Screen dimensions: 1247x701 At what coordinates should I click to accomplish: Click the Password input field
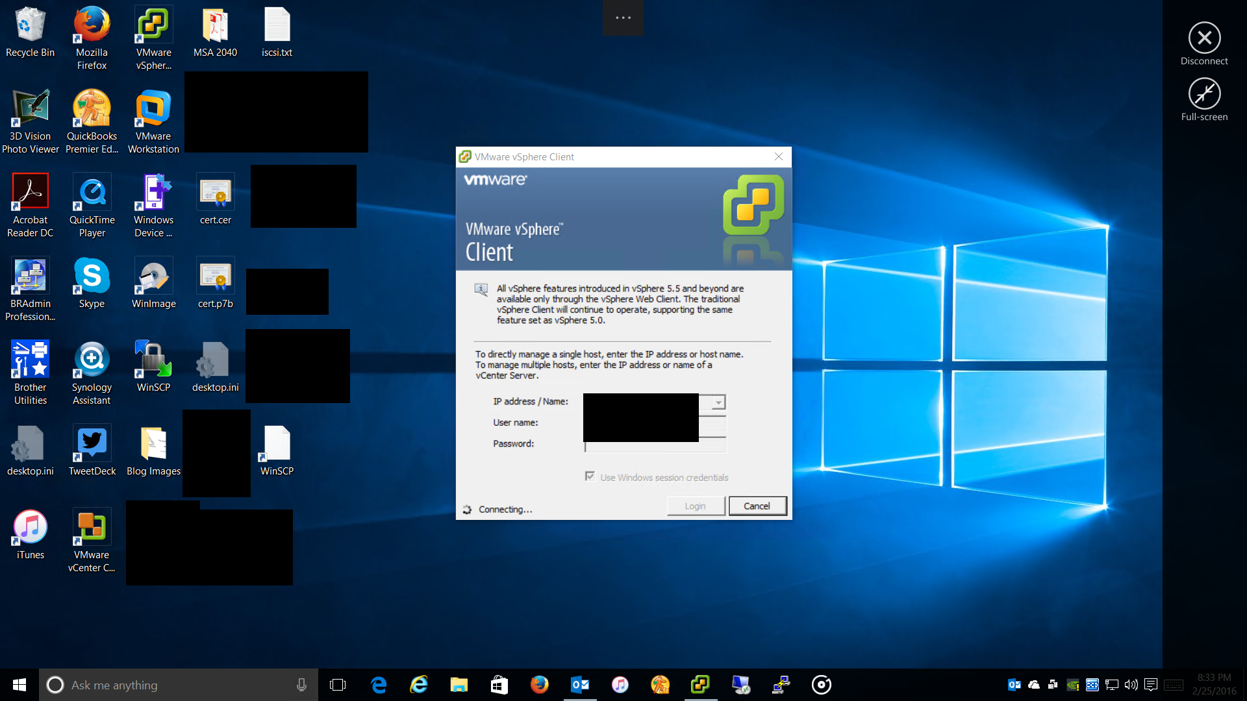[655, 445]
